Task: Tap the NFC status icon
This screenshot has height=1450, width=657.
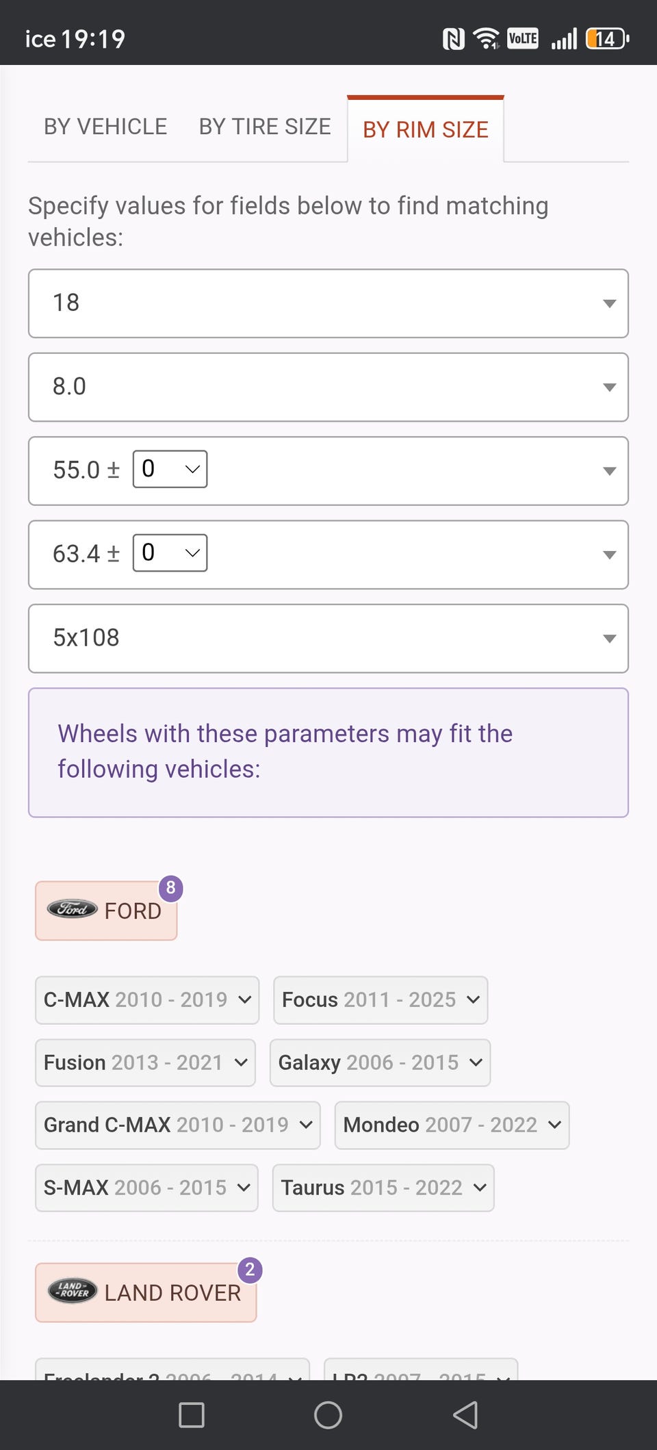Action: [x=453, y=38]
